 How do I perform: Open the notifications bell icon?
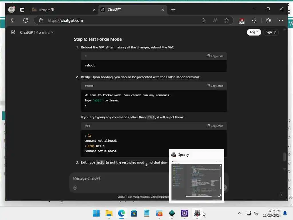pos(285,213)
